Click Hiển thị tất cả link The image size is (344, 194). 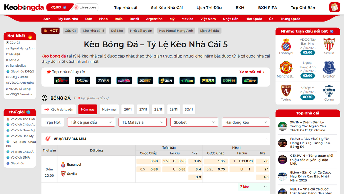coord(98,98)
